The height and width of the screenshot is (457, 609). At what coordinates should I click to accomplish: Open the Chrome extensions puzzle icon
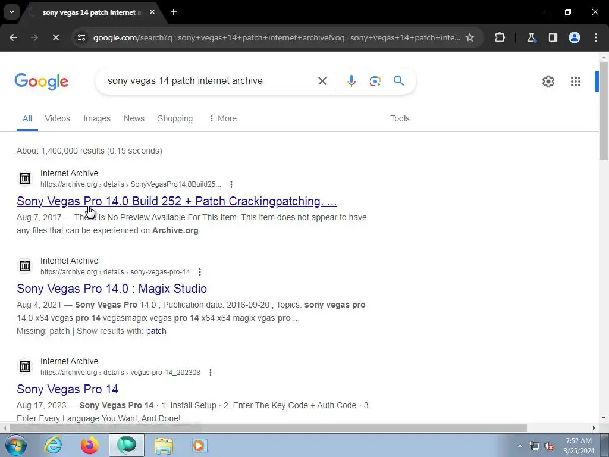[500, 37]
